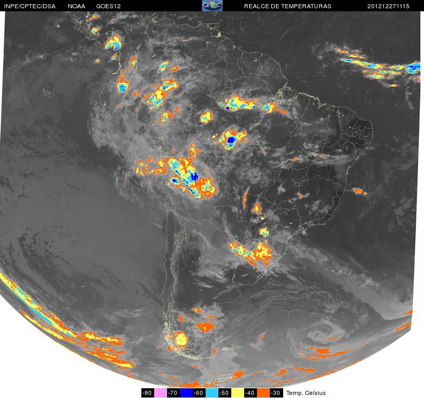Click the -80 legend value

pyautogui.click(x=148, y=393)
